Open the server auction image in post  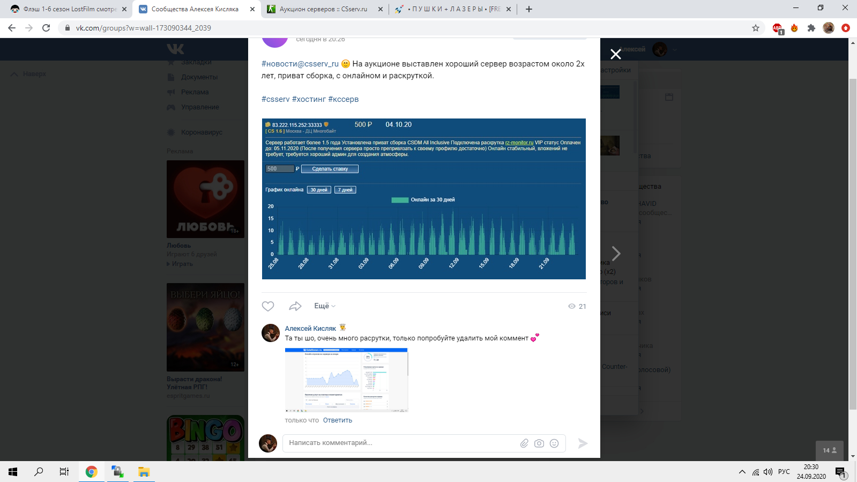click(x=423, y=199)
